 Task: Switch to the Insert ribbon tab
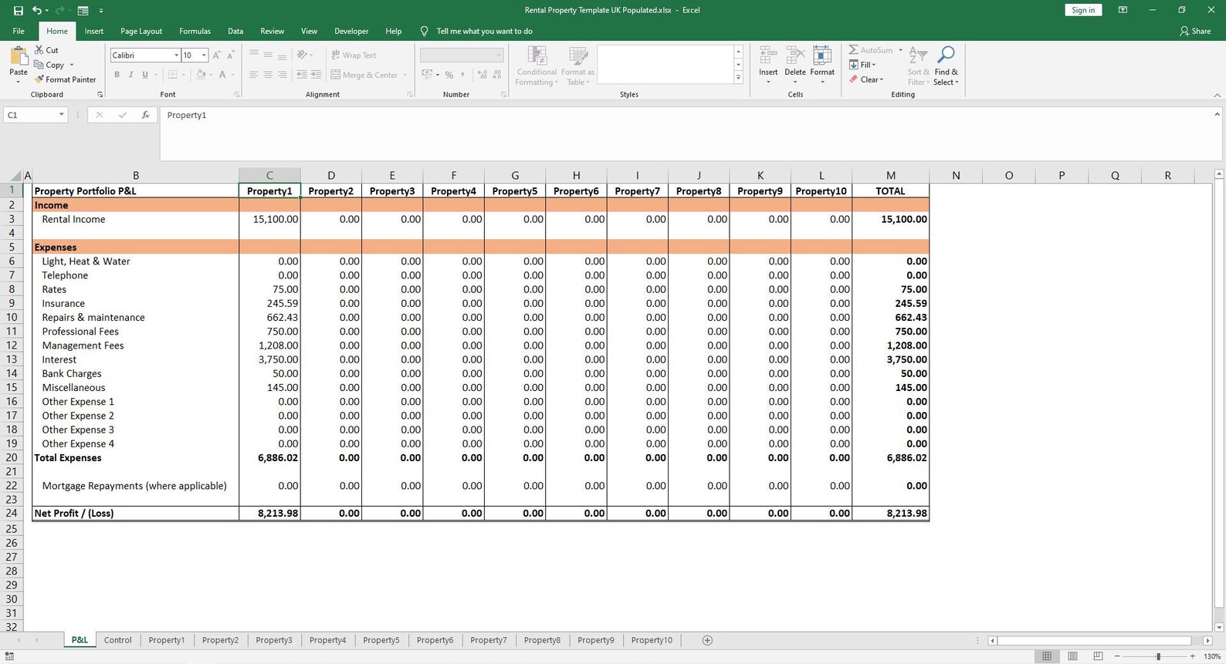click(94, 32)
